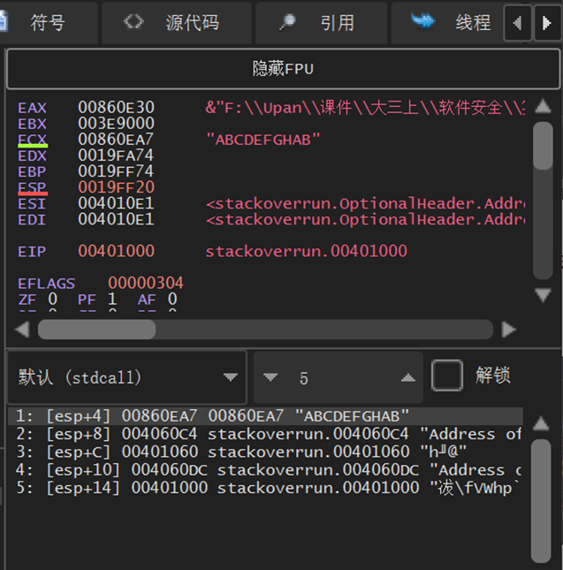Click the 隐藏FPU button
This screenshot has height=570, width=563.
(x=283, y=69)
